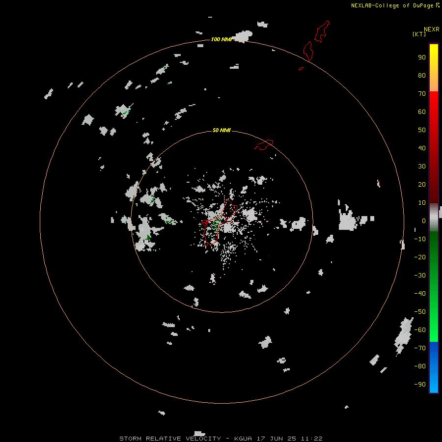Click the yellow band of the color bar
The height and width of the screenshot is (442, 442).
tap(434, 68)
